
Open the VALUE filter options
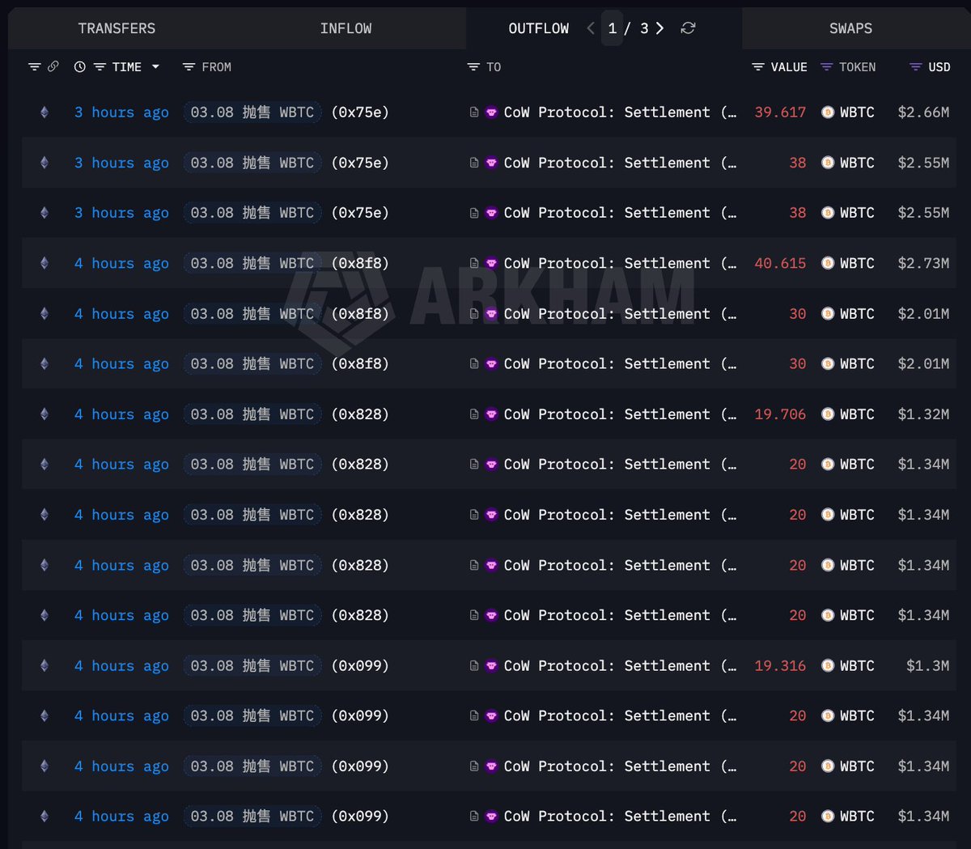point(758,67)
